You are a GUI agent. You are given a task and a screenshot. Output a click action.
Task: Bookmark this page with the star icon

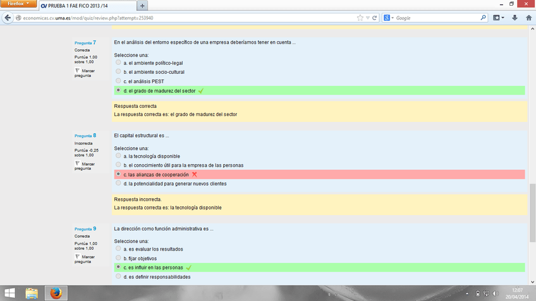(x=360, y=18)
